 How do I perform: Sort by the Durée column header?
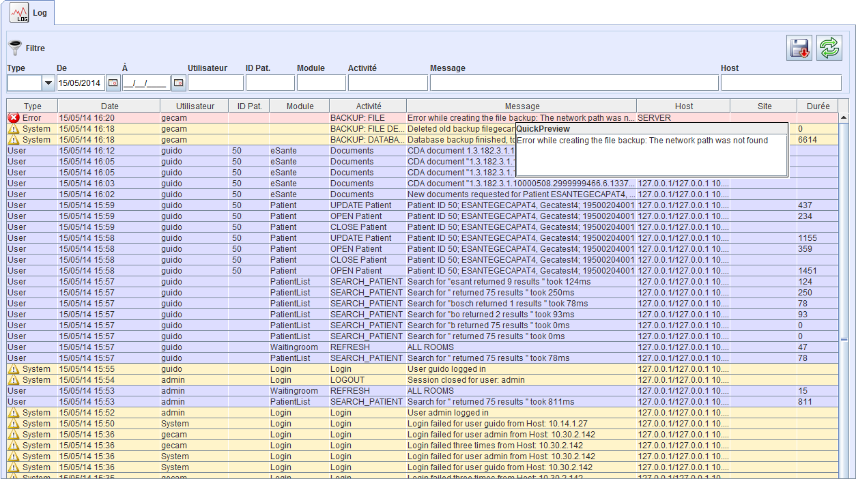817,106
